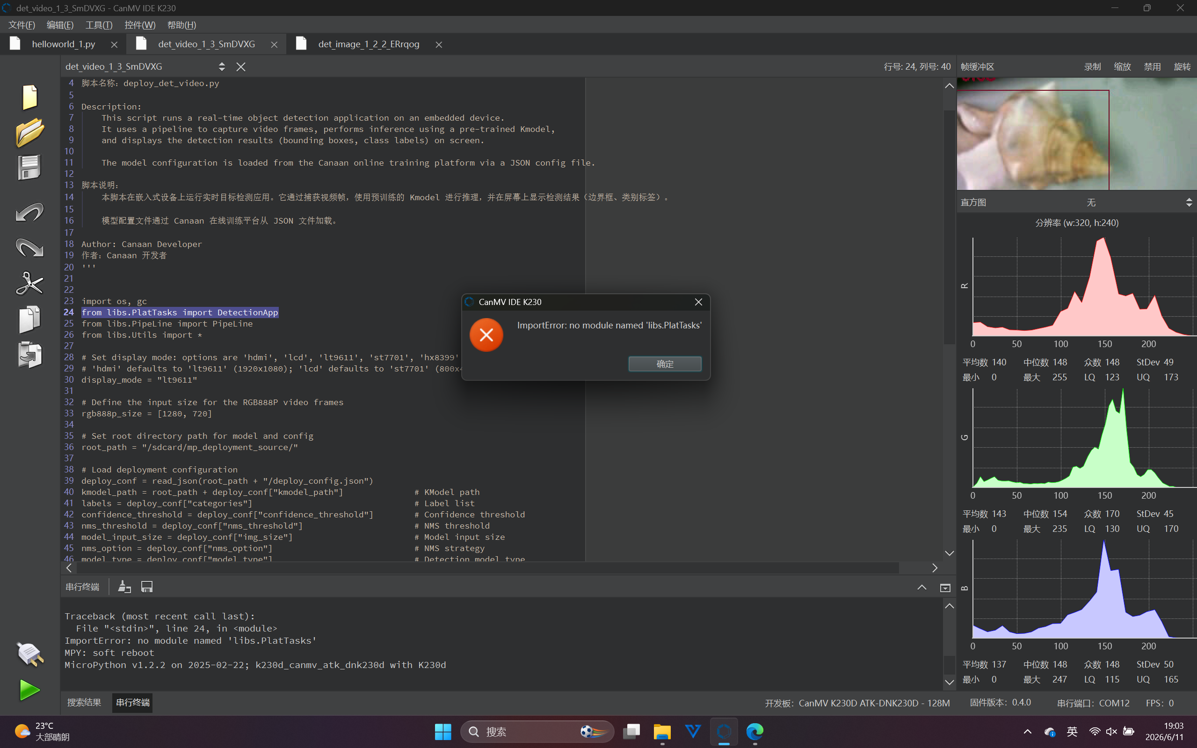Open the 控件(W) menu
Image resolution: width=1197 pixels, height=748 pixels.
point(140,25)
